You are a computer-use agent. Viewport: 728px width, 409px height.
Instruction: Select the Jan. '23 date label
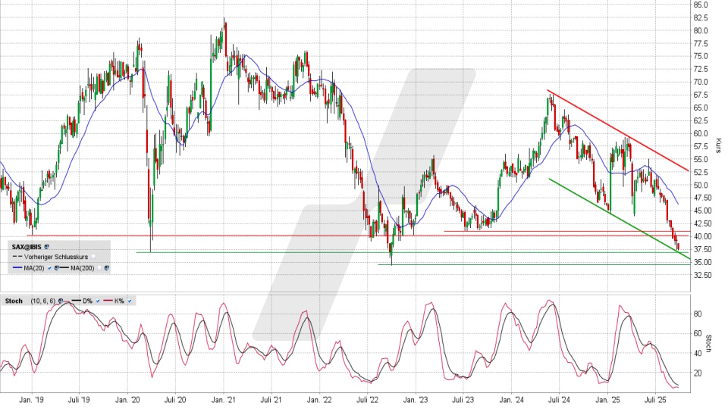[416, 400]
